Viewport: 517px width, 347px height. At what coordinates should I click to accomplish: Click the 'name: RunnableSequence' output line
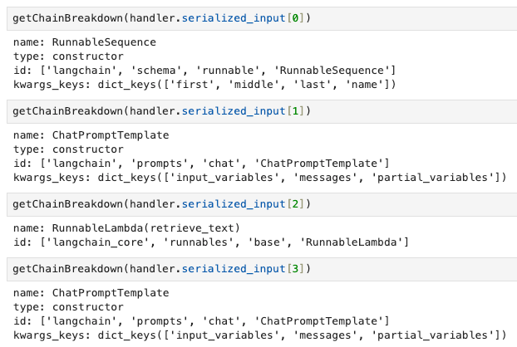pos(85,42)
